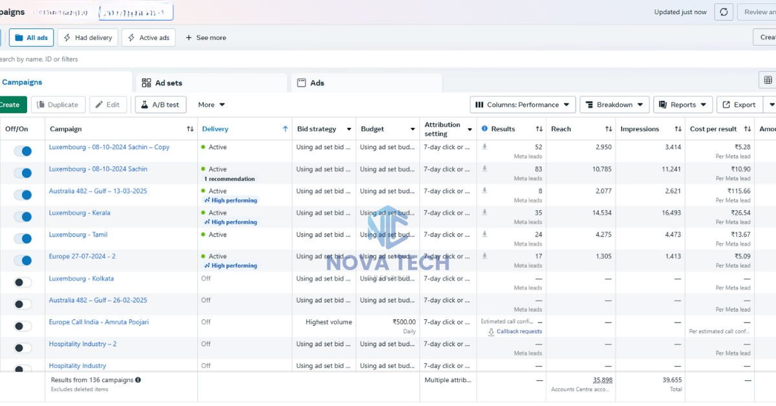Toggle the campaign showing 1 recommendation off
This screenshot has height=406, width=776.
[x=23, y=173]
